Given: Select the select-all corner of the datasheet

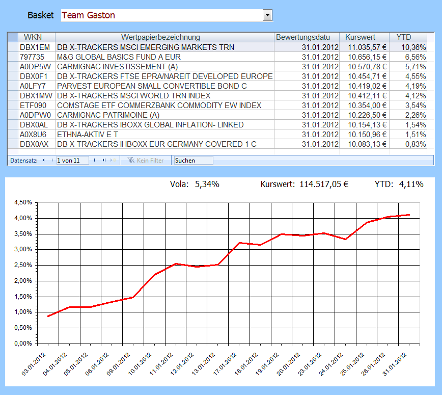Looking at the screenshot, I should click(x=13, y=37).
